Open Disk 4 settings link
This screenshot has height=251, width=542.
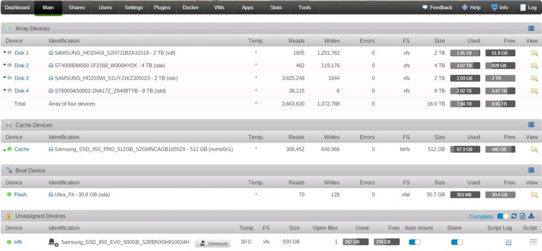click(x=22, y=91)
